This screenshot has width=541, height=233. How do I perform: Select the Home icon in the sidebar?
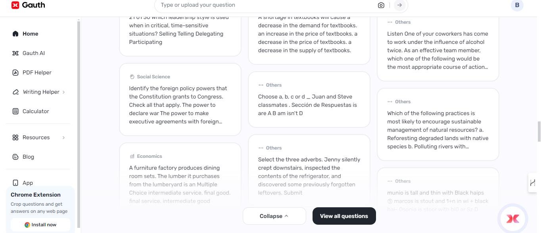[15, 34]
